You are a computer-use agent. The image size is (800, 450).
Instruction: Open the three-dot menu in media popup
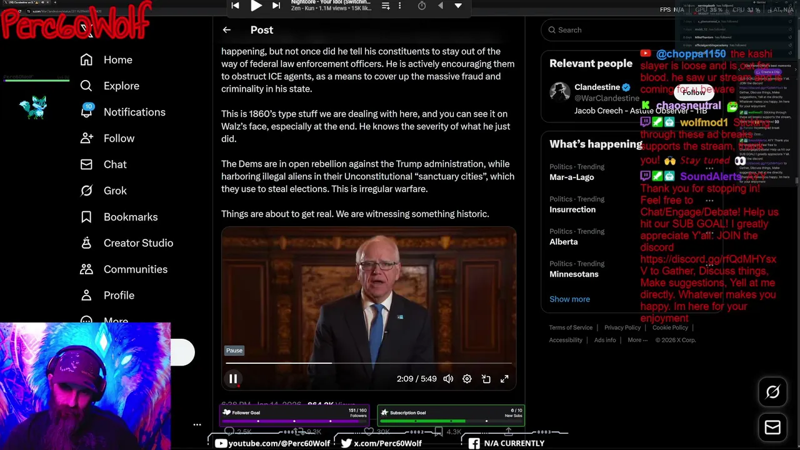tap(400, 6)
